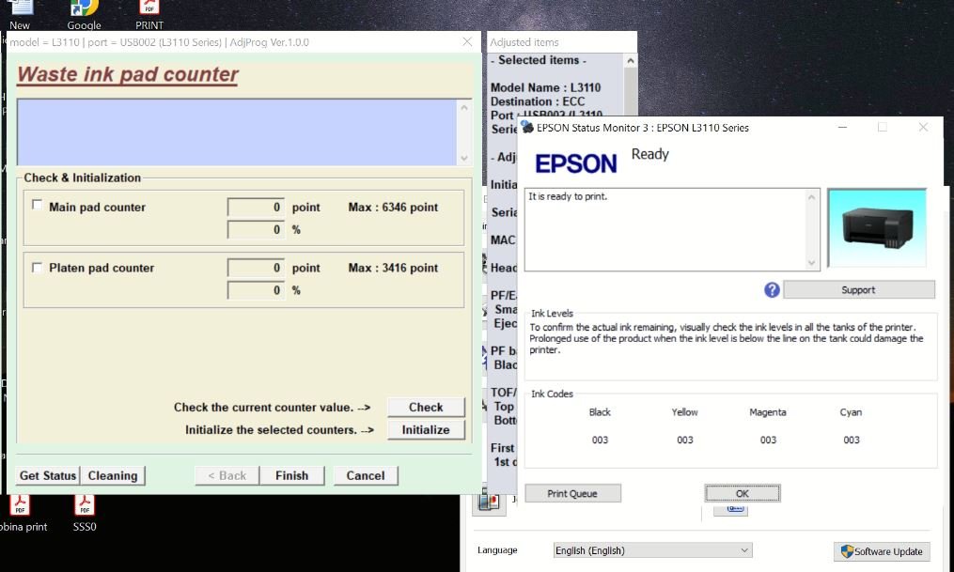Viewport: 954px width, 572px height.
Task: Click Check to read counter values
Action: (x=426, y=407)
